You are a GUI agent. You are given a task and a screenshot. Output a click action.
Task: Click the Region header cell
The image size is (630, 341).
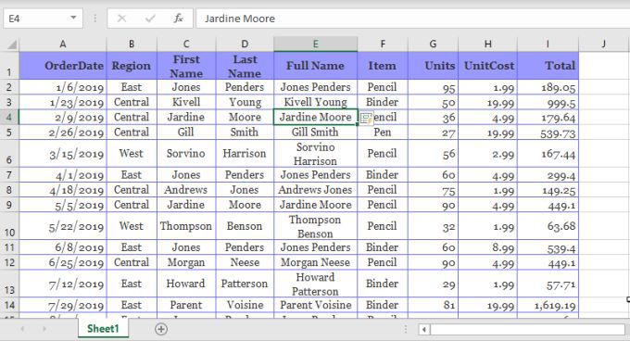pyautogui.click(x=132, y=66)
